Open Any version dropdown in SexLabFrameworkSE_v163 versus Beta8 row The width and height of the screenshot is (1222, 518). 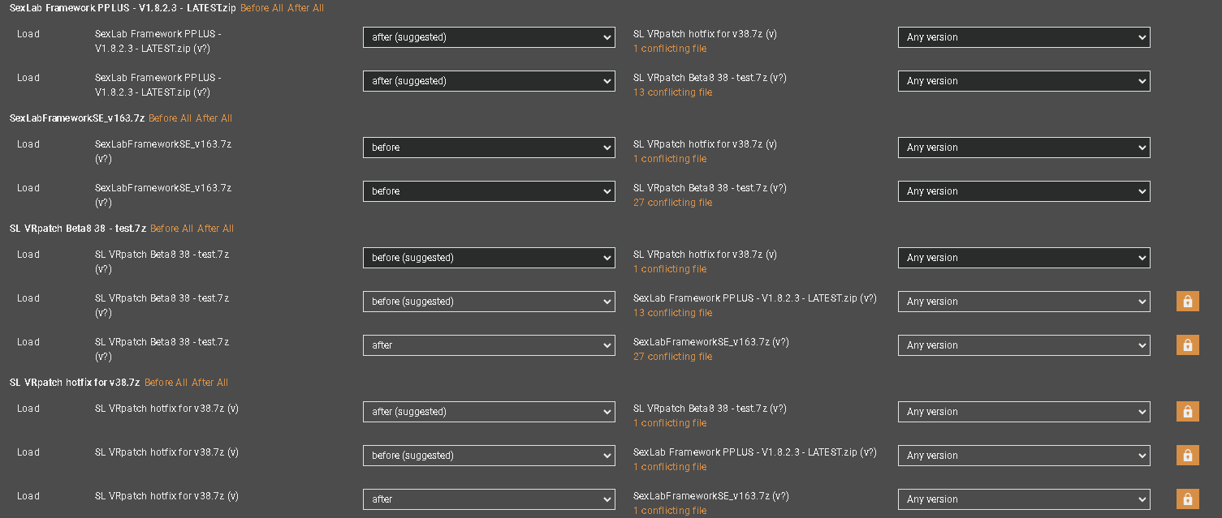(1024, 191)
